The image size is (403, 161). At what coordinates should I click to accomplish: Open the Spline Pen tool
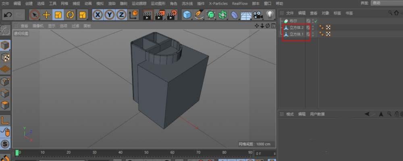pyautogui.click(x=199, y=15)
